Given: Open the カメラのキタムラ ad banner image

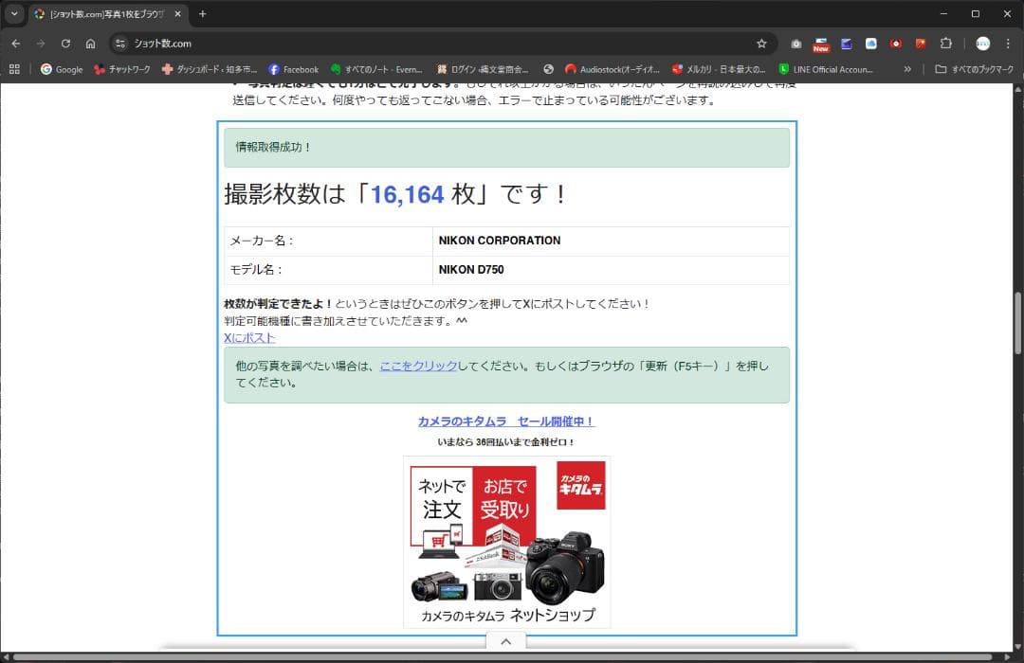Looking at the screenshot, I should [x=507, y=542].
